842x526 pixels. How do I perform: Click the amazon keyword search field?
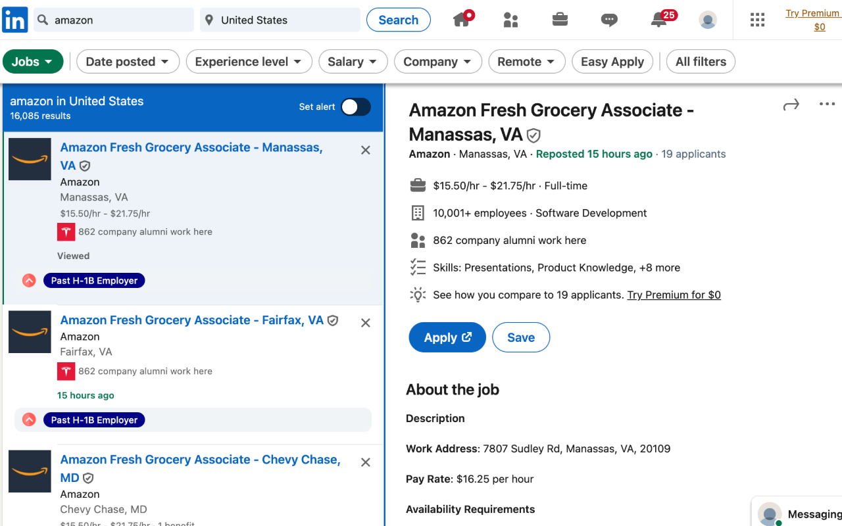pyautogui.click(x=114, y=20)
